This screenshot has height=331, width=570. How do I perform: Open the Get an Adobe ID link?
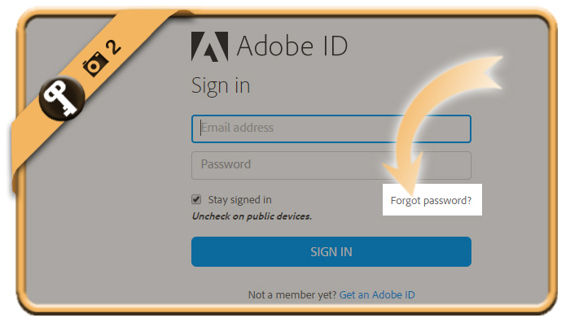click(x=377, y=294)
